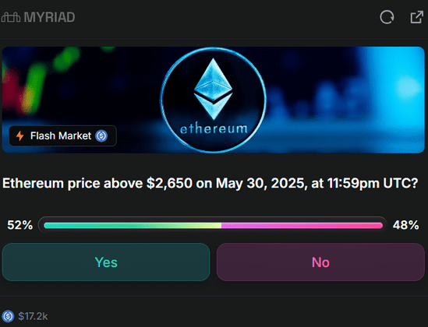Refresh the market with the circular arrow icon

(387, 17)
